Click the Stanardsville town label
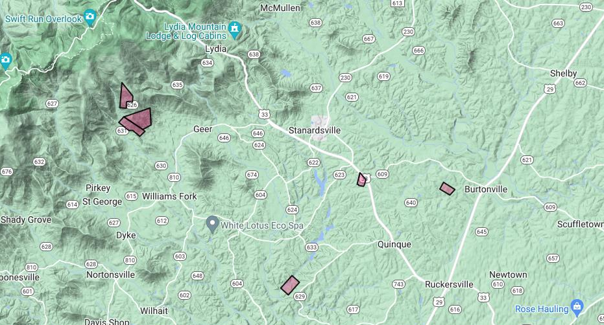 pyautogui.click(x=315, y=130)
